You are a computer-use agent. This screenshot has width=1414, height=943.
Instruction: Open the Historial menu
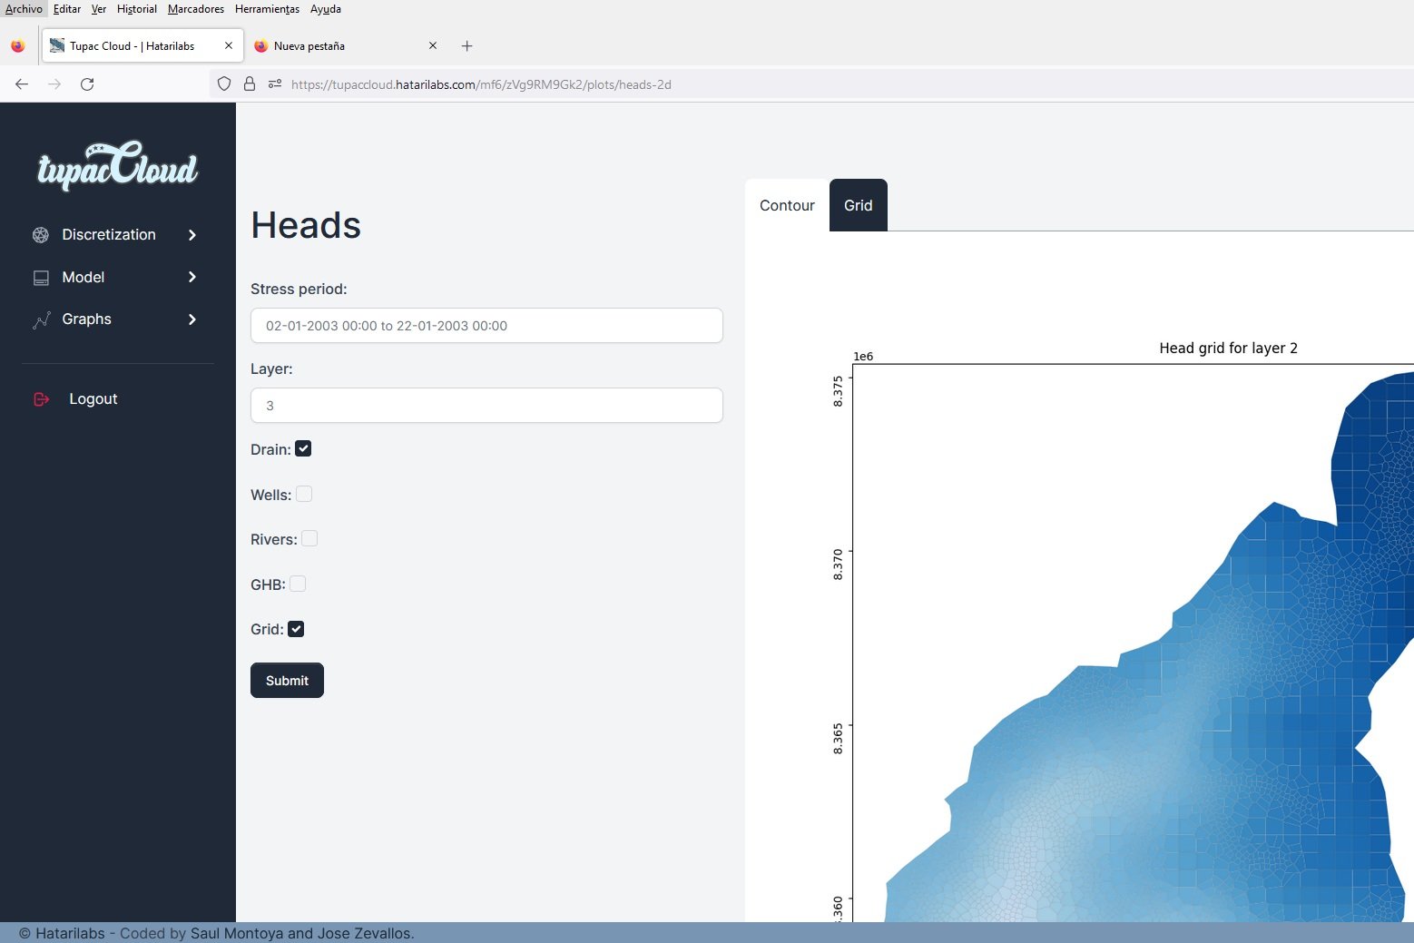(137, 9)
